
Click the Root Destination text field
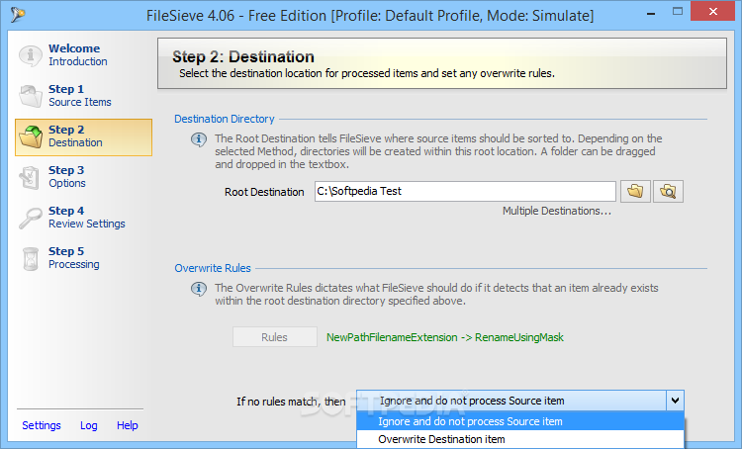tap(465, 191)
